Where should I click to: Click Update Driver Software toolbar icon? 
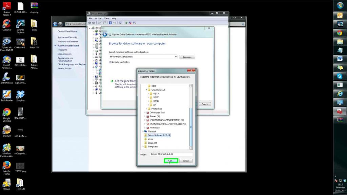tap(126, 23)
